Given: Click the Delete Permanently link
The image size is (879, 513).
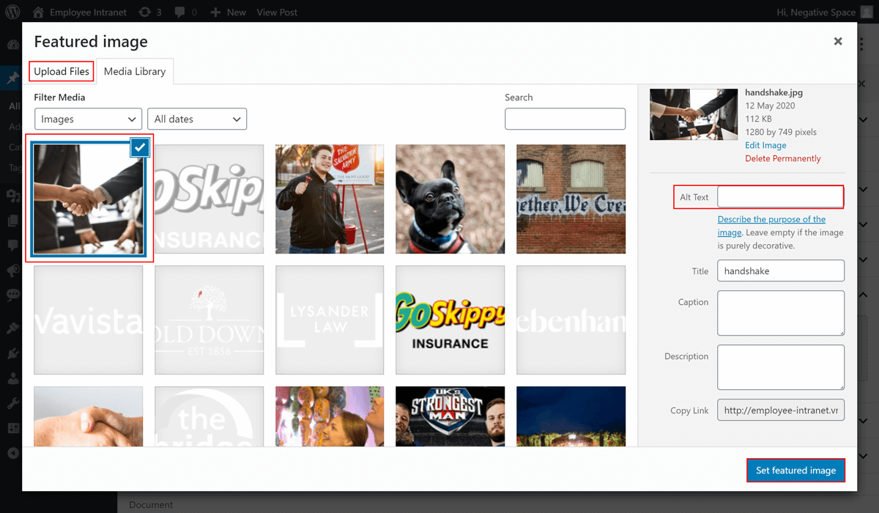Looking at the screenshot, I should click(782, 158).
